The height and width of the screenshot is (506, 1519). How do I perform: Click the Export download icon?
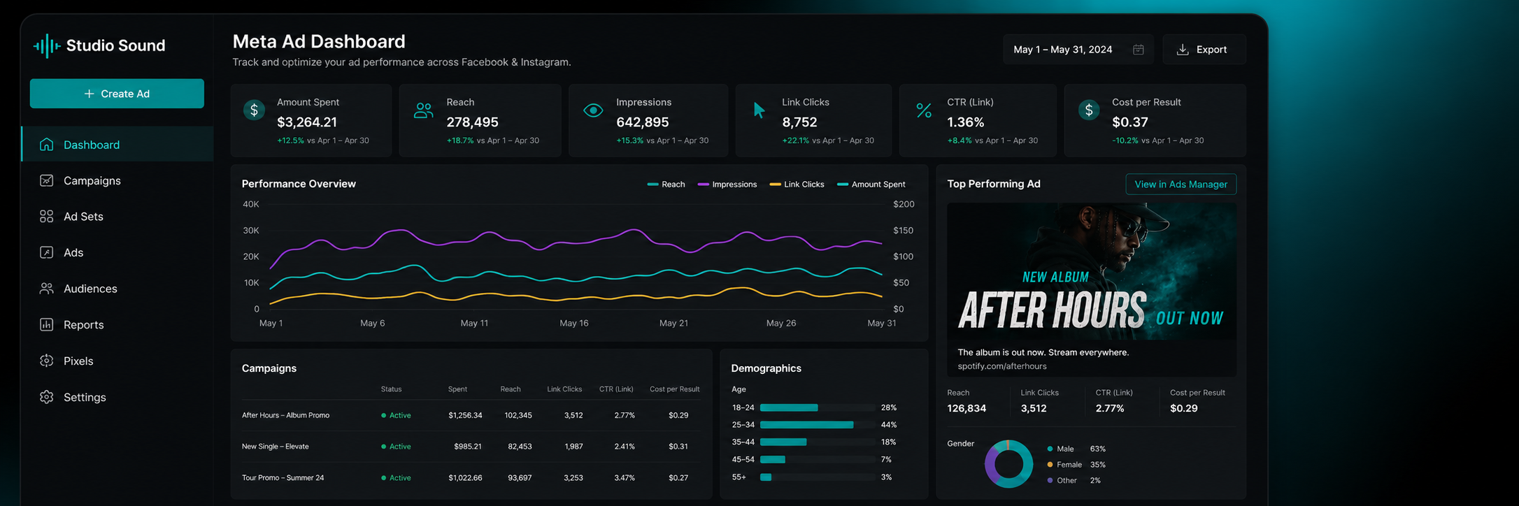pos(1183,50)
